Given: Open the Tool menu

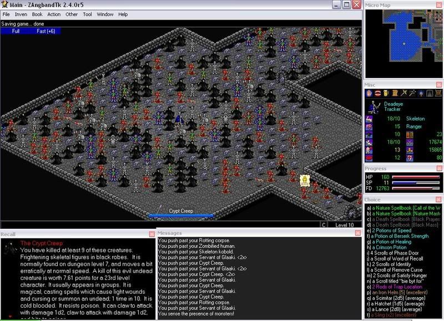Looking at the screenshot, I should click(87, 14).
